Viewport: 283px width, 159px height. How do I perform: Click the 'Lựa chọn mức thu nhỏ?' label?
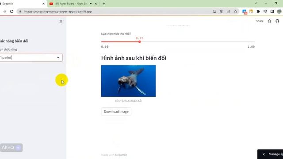[x=116, y=34]
